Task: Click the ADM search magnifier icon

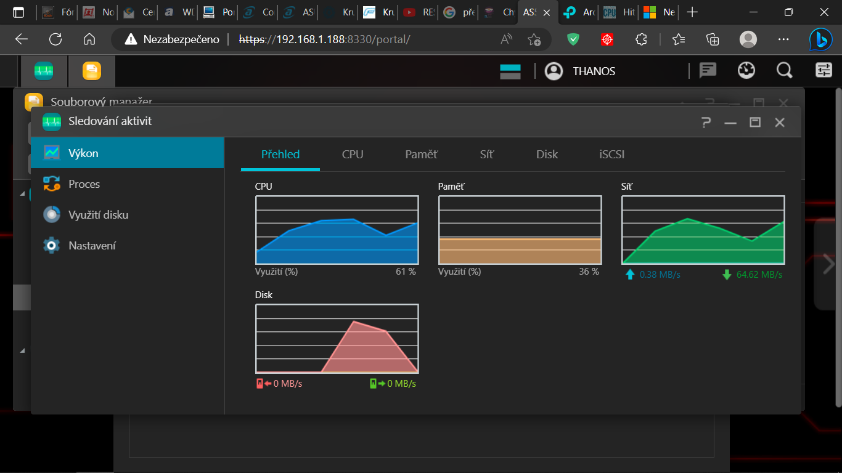Action: tap(784, 71)
